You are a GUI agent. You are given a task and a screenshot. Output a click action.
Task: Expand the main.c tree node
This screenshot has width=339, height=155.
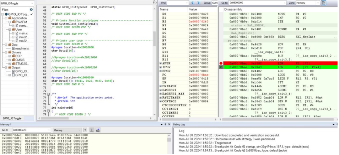click(x=13, y=33)
